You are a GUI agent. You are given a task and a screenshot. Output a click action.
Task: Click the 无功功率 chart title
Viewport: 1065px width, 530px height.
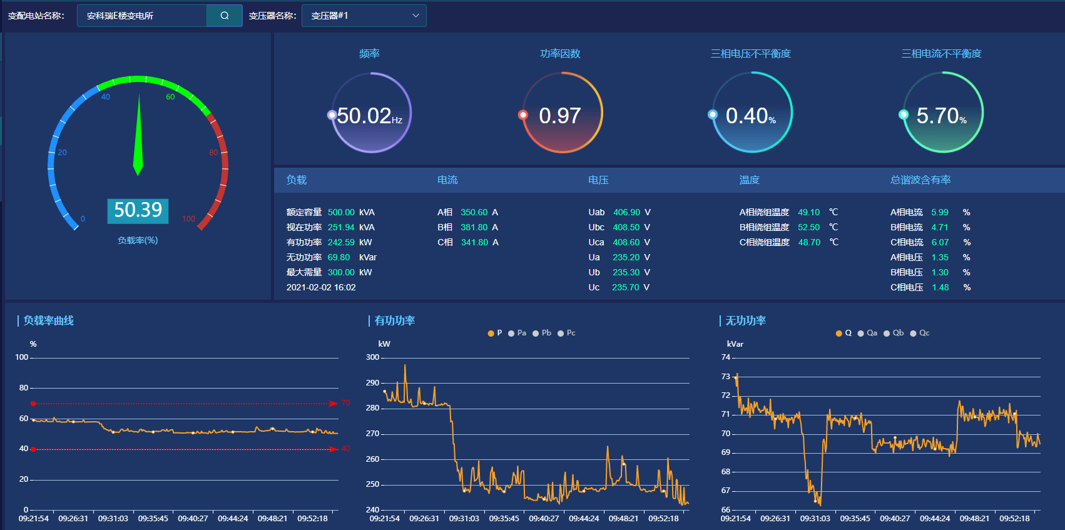(746, 321)
